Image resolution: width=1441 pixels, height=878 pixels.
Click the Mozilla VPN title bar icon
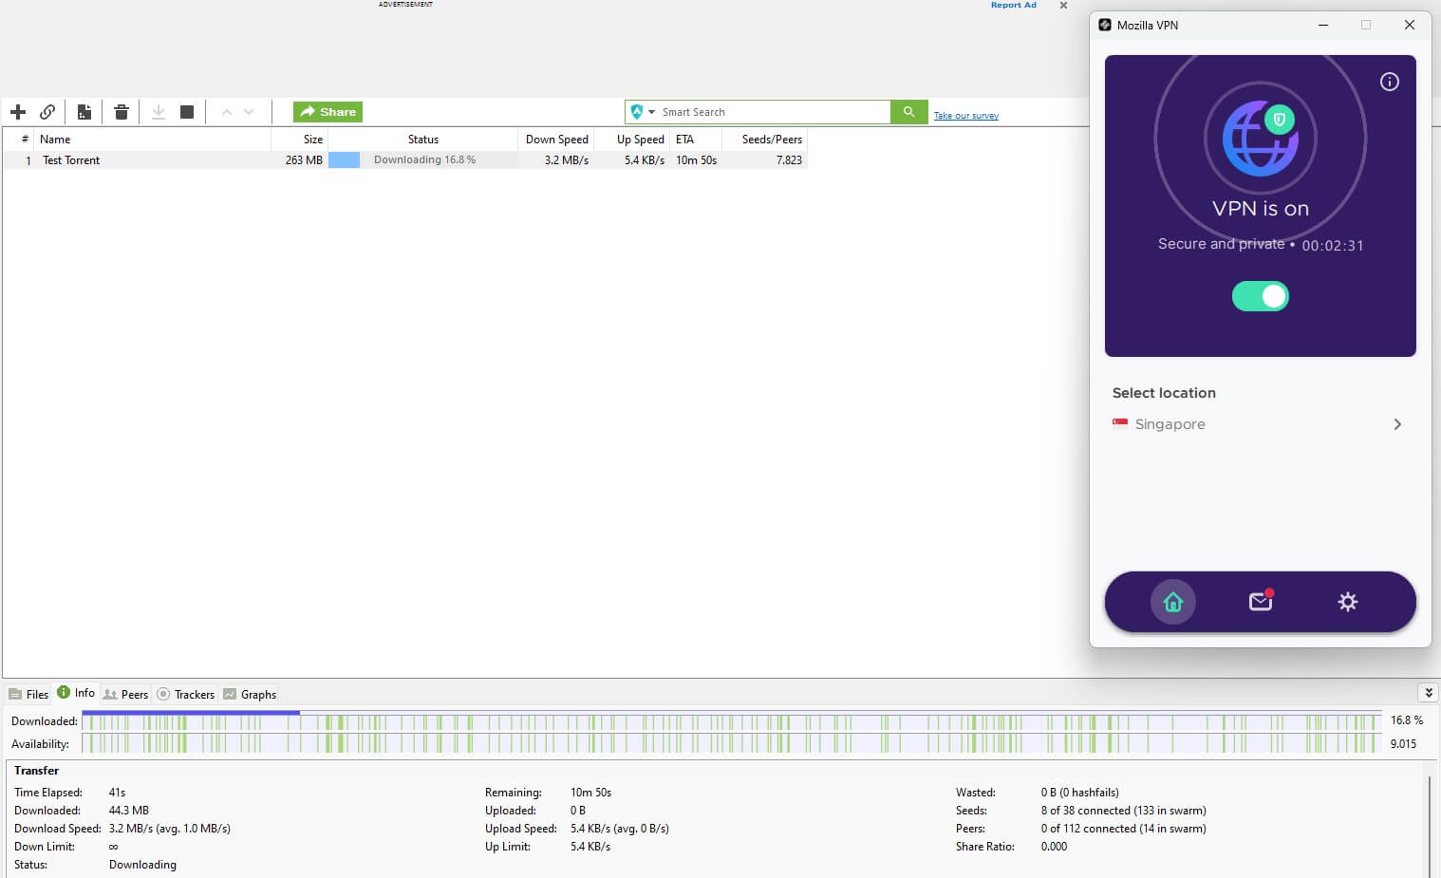1104,25
